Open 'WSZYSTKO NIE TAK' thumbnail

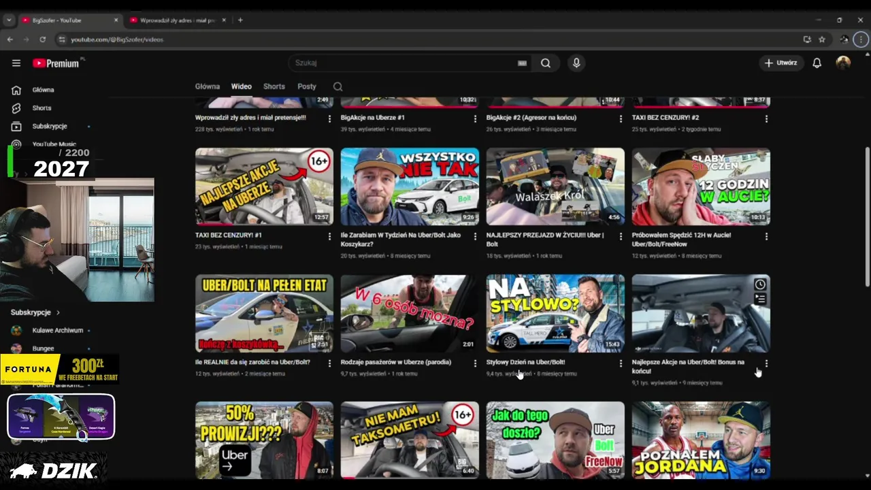410,186
